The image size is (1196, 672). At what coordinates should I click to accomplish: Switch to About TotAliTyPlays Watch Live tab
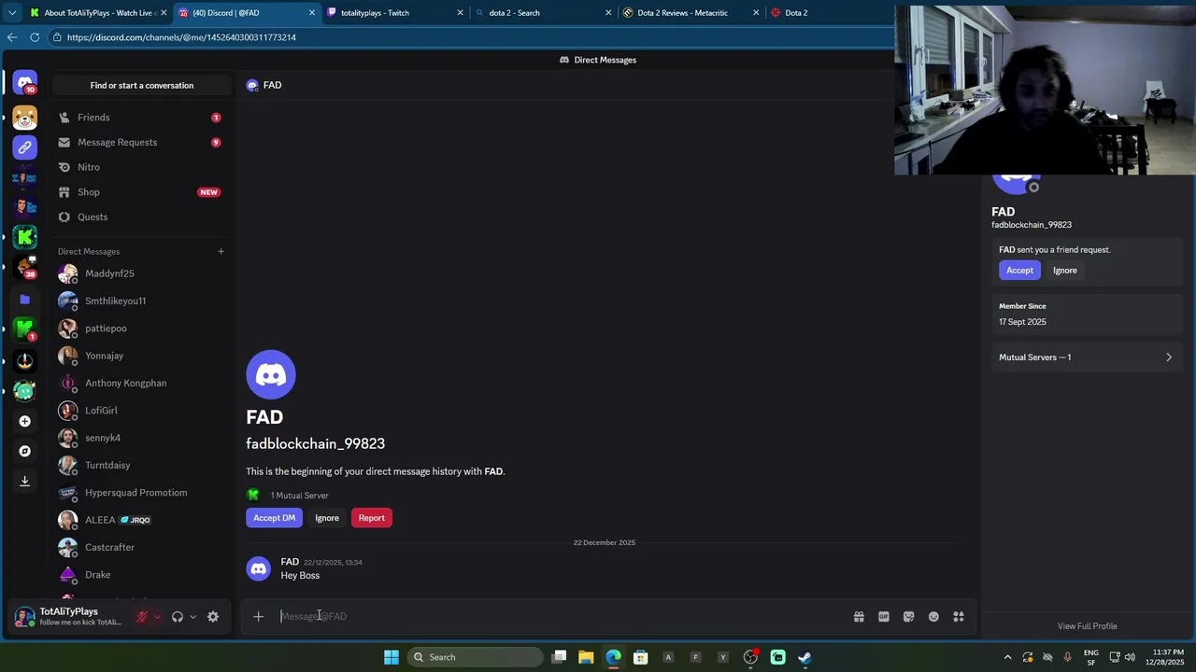click(98, 13)
